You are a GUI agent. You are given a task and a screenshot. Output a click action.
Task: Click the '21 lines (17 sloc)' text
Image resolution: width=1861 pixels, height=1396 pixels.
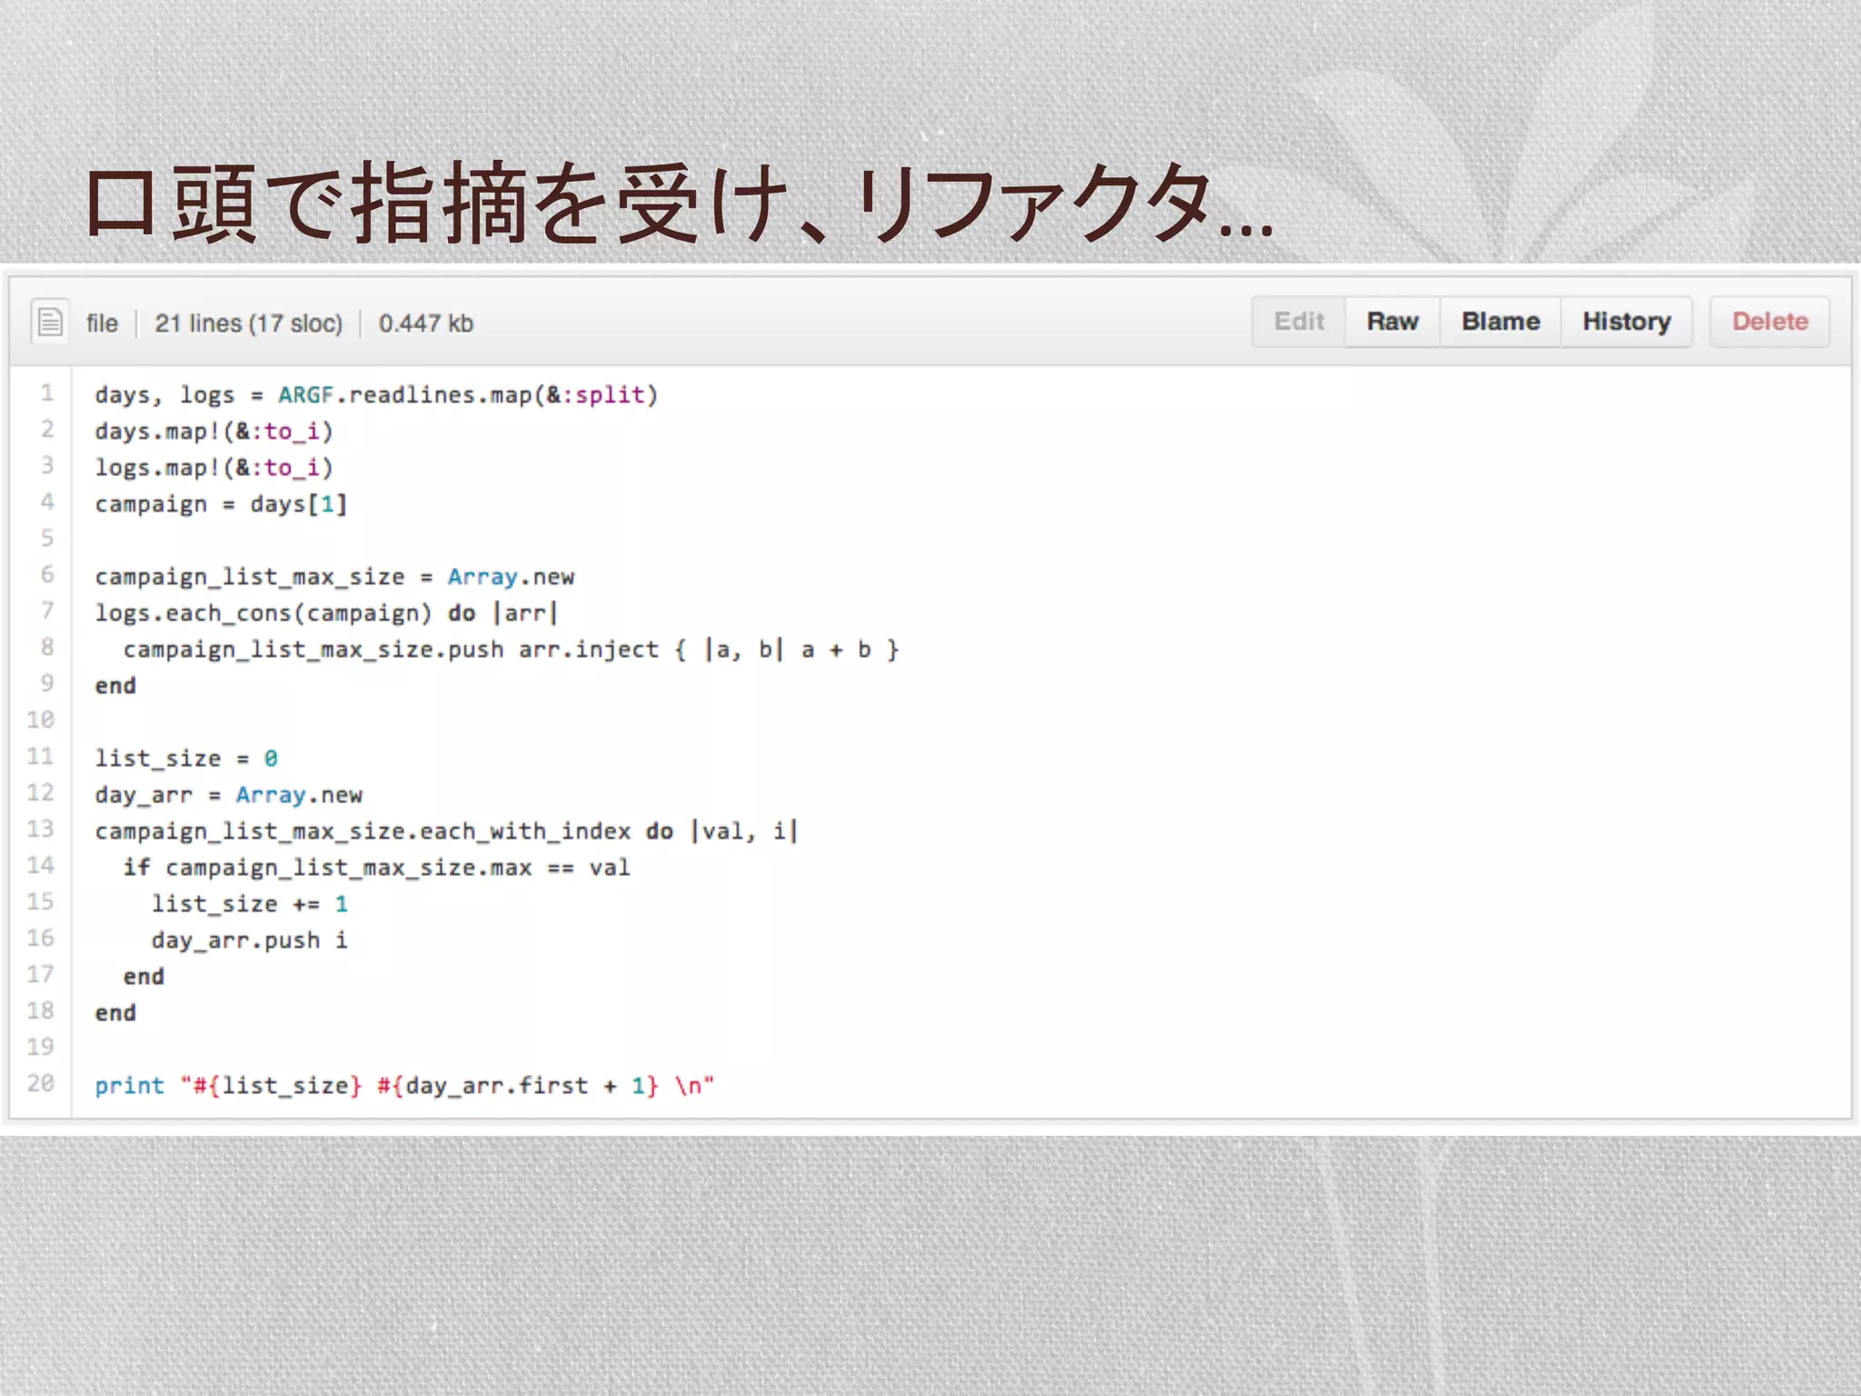click(x=248, y=324)
